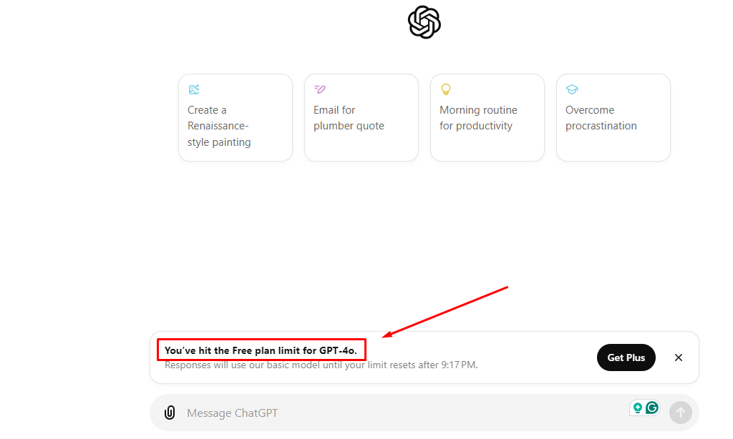Click the "style painting" text on the first card
This screenshot has height=439, width=733.
[x=219, y=142]
